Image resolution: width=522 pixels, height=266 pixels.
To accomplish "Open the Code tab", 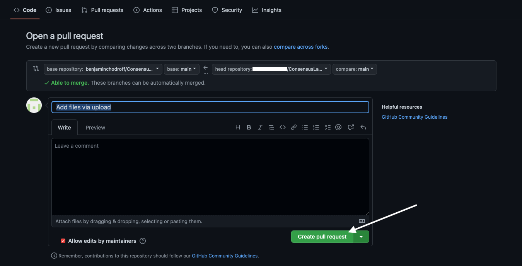I will coord(25,10).
